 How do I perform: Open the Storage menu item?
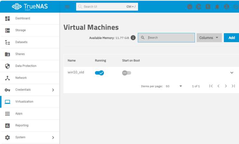pyautogui.click(x=30, y=30)
